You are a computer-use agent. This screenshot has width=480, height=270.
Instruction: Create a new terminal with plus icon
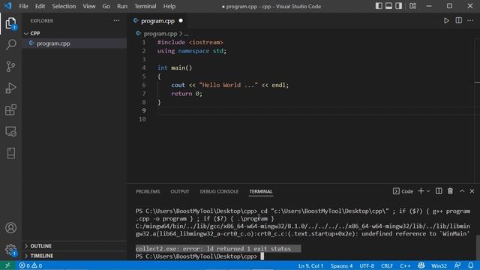pos(421,191)
